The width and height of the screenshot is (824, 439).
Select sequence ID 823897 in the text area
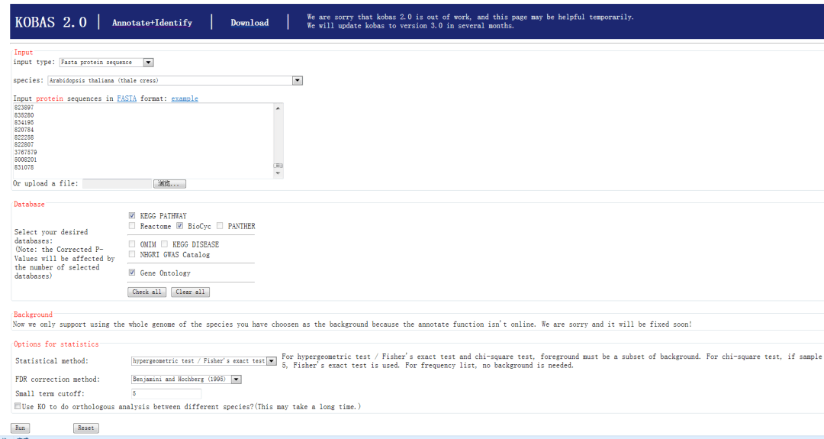[x=24, y=108]
